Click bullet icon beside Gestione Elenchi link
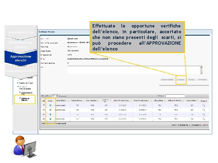 pyautogui.click(x=20, y=98)
